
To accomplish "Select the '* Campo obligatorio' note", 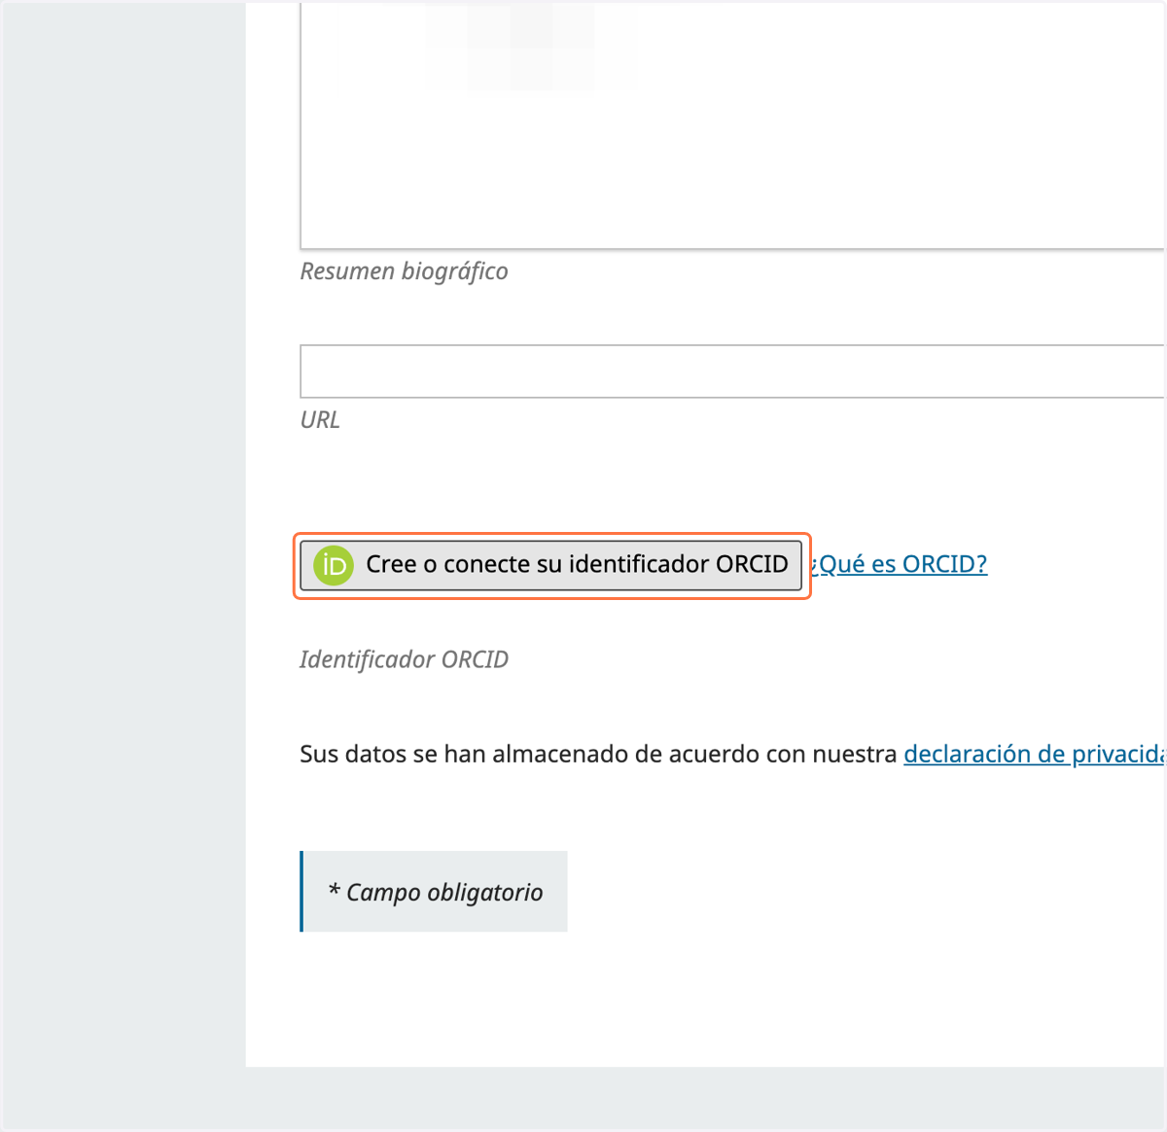I will tap(434, 892).
